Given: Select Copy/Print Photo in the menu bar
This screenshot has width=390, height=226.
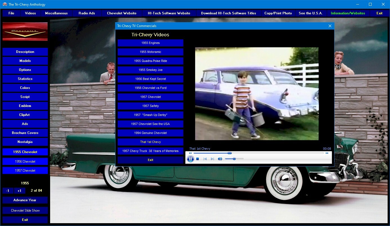Looking at the screenshot, I should click(x=278, y=13).
